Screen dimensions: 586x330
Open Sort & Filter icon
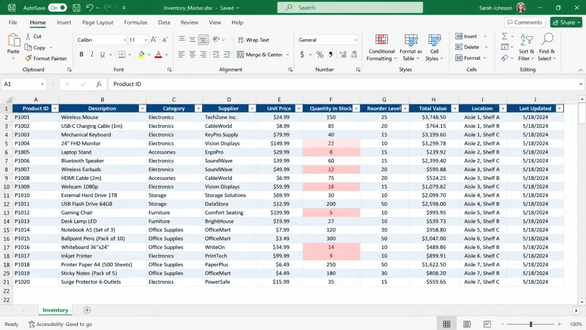click(x=526, y=39)
